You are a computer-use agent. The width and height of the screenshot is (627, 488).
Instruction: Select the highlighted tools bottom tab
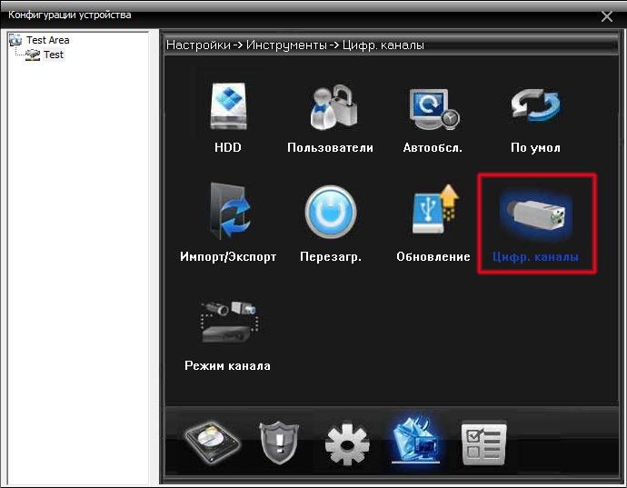(x=416, y=440)
